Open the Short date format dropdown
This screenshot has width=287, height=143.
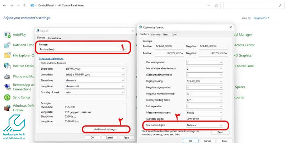(95, 69)
